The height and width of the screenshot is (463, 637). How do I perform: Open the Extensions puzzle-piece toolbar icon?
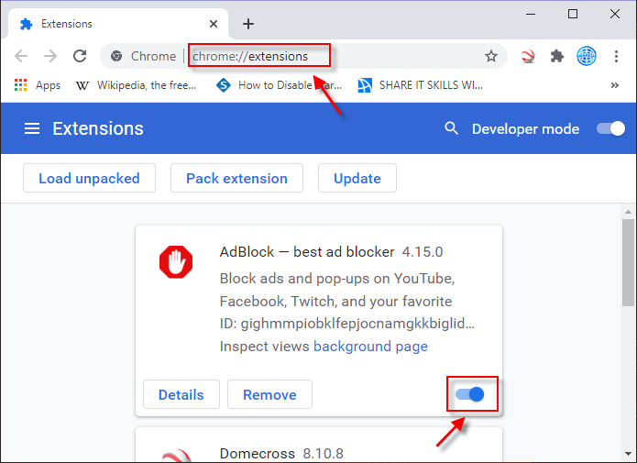click(x=557, y=56)
